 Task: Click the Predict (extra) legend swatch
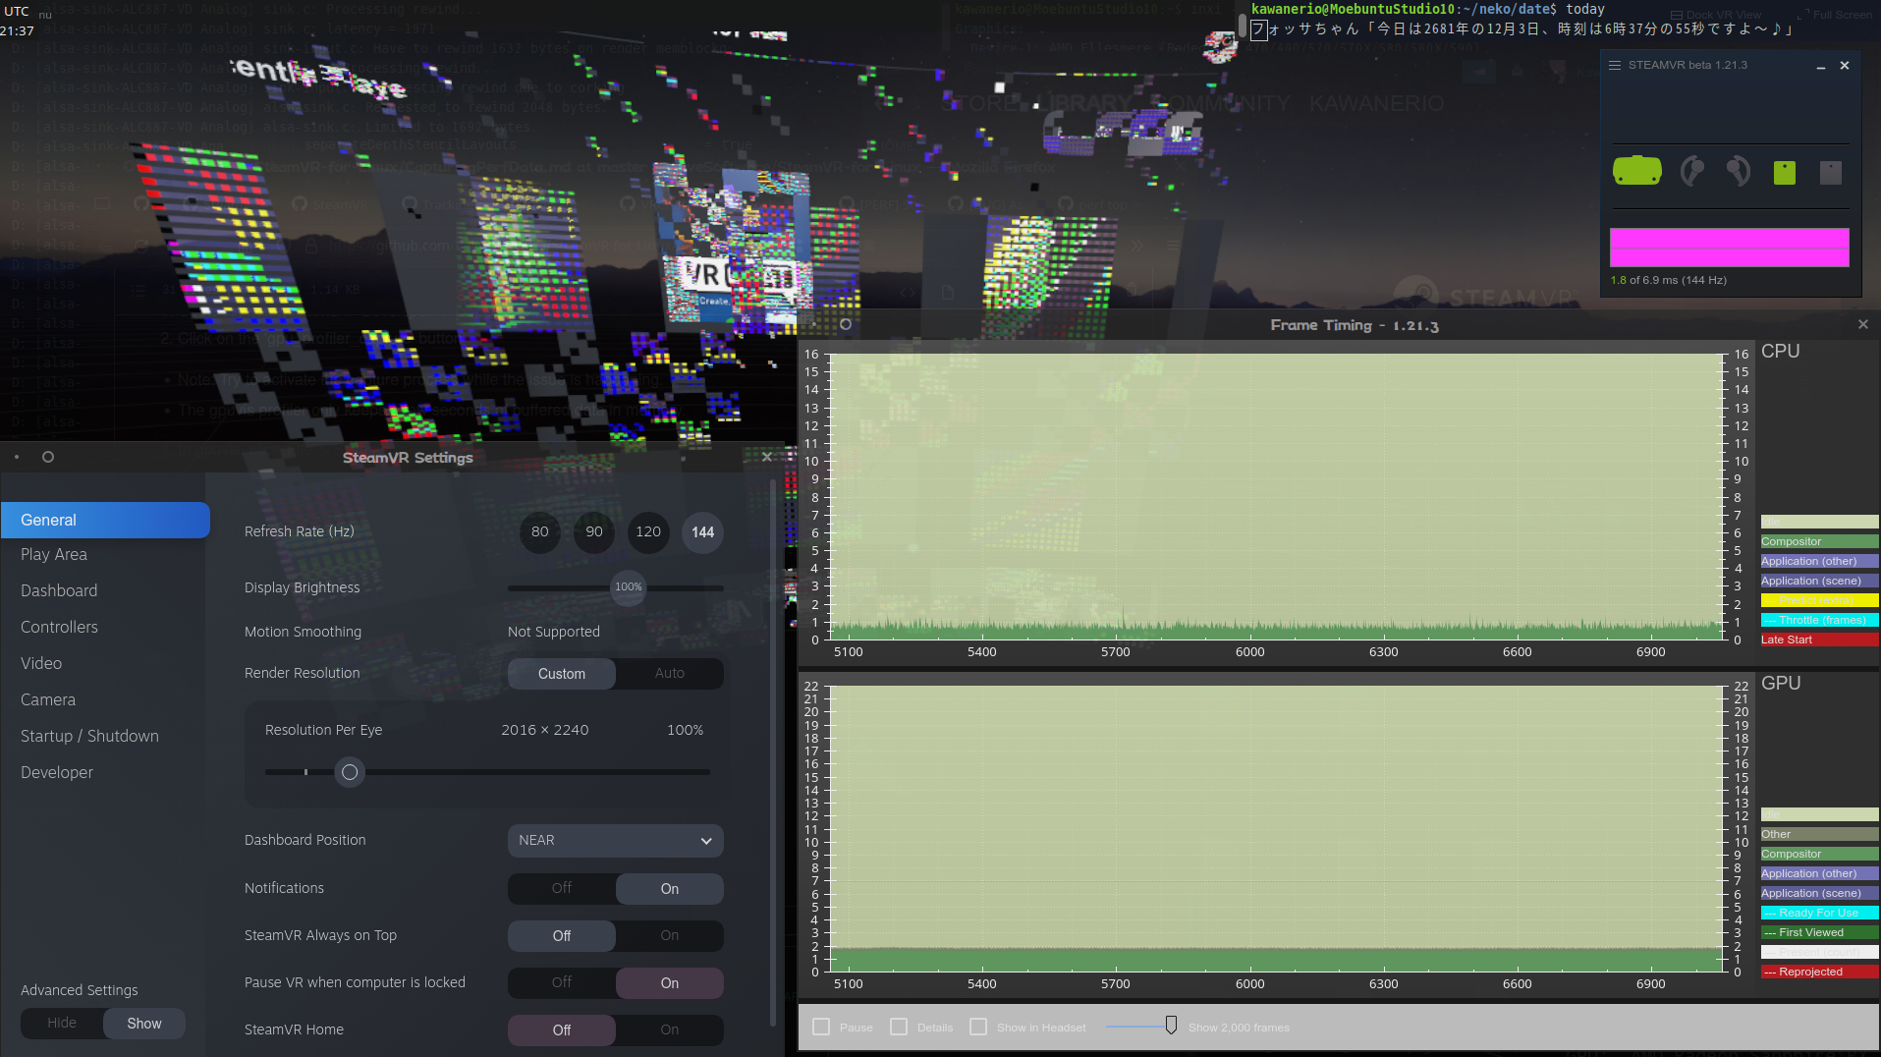1819,601
